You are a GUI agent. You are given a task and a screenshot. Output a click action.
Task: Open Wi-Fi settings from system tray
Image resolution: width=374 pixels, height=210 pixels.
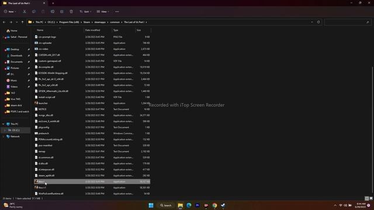341,205
